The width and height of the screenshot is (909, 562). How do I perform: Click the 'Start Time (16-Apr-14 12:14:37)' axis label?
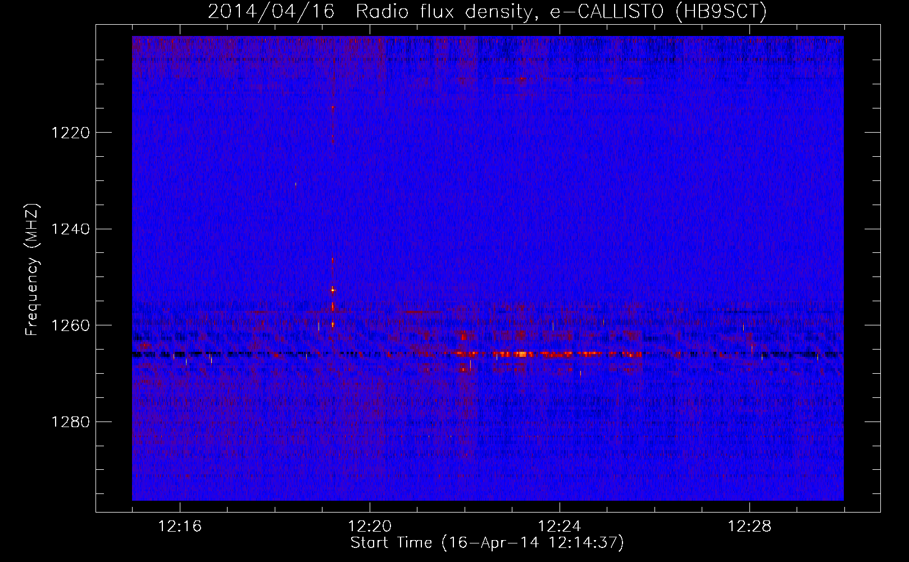tap(487, 543)
